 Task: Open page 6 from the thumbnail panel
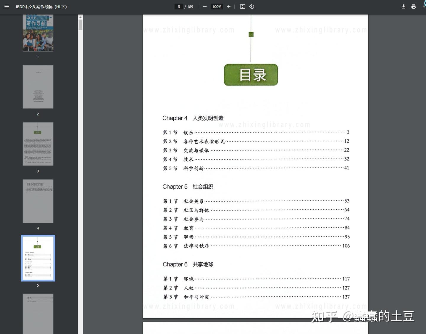38,314
